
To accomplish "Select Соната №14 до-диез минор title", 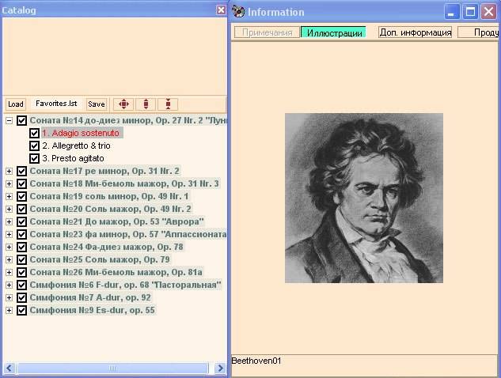I will (128, 120).
